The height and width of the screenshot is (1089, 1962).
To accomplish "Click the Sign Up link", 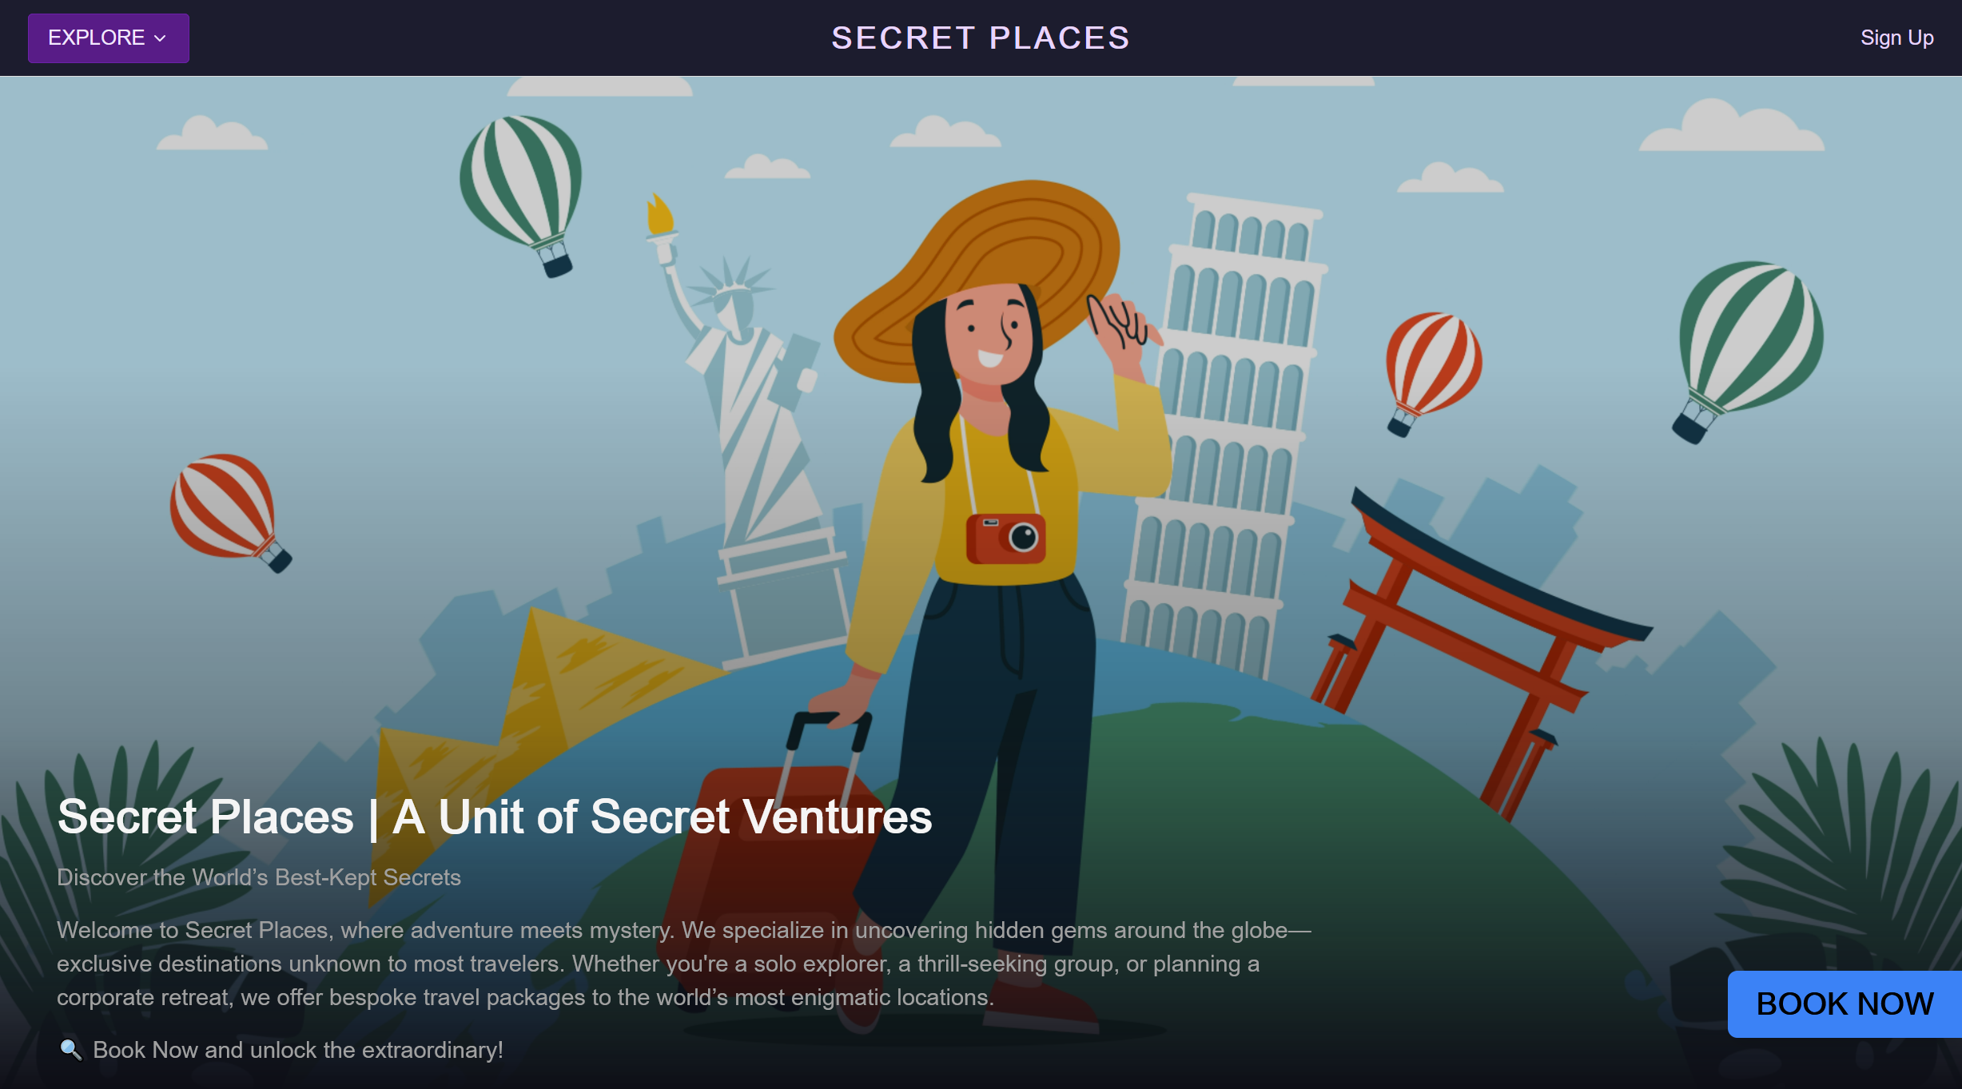I will pyautogui.click(x=1896, y=38).
